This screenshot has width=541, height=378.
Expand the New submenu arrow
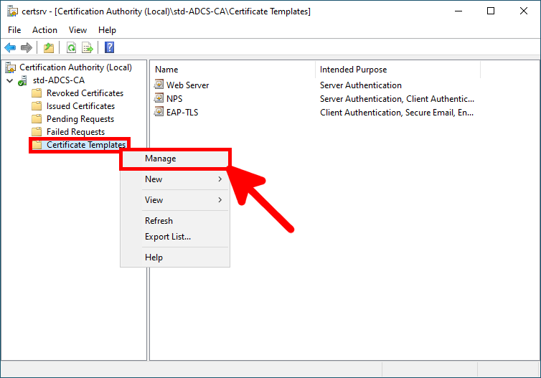click(x=220, y=179)
